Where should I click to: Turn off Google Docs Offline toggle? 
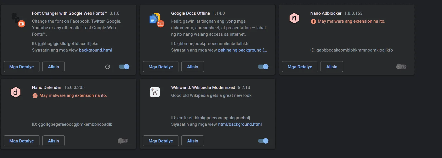point(263,67)
